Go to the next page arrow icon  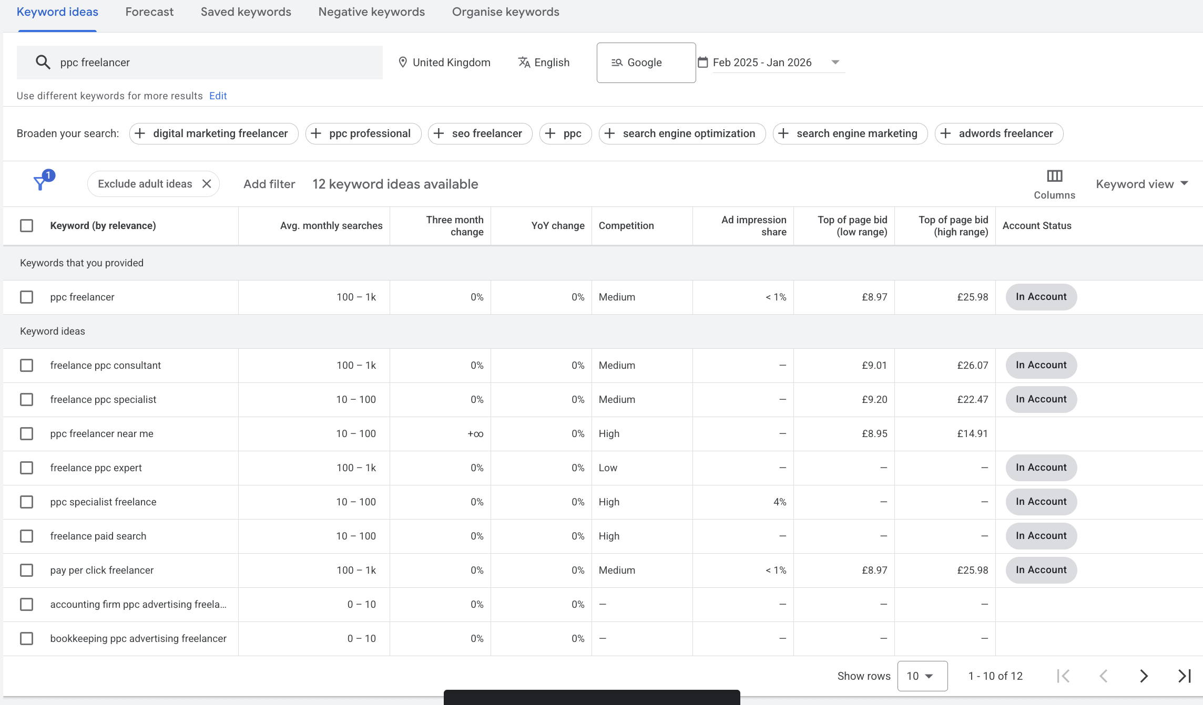click(1143, 676)
